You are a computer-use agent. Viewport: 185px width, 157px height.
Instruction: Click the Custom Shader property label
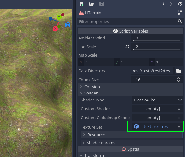pyautogui.click(x=95, y=109)
